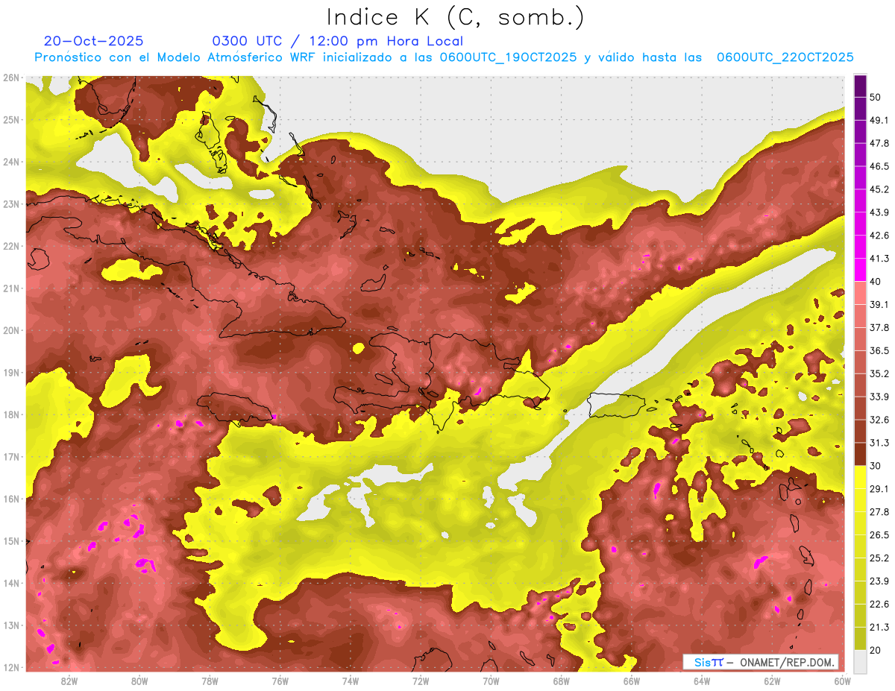Image resolution: width=895 pixels, height=691 pixels.
Task: Click the '40' value on the color legend
Action: (875, 281)
